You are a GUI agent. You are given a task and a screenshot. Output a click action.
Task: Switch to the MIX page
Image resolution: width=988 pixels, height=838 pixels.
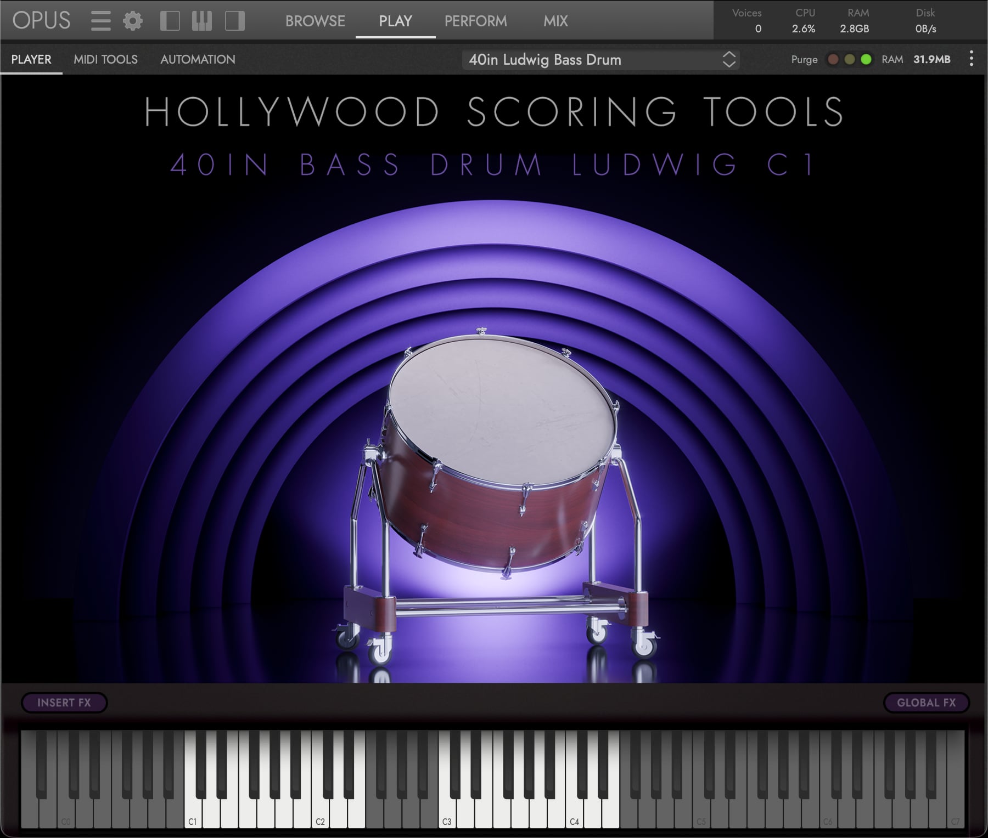coord(555,21)
